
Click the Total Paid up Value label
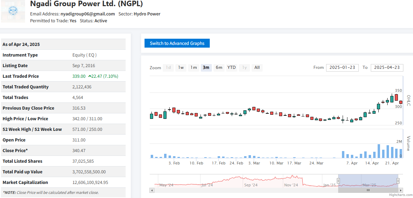tap(23, 172)
